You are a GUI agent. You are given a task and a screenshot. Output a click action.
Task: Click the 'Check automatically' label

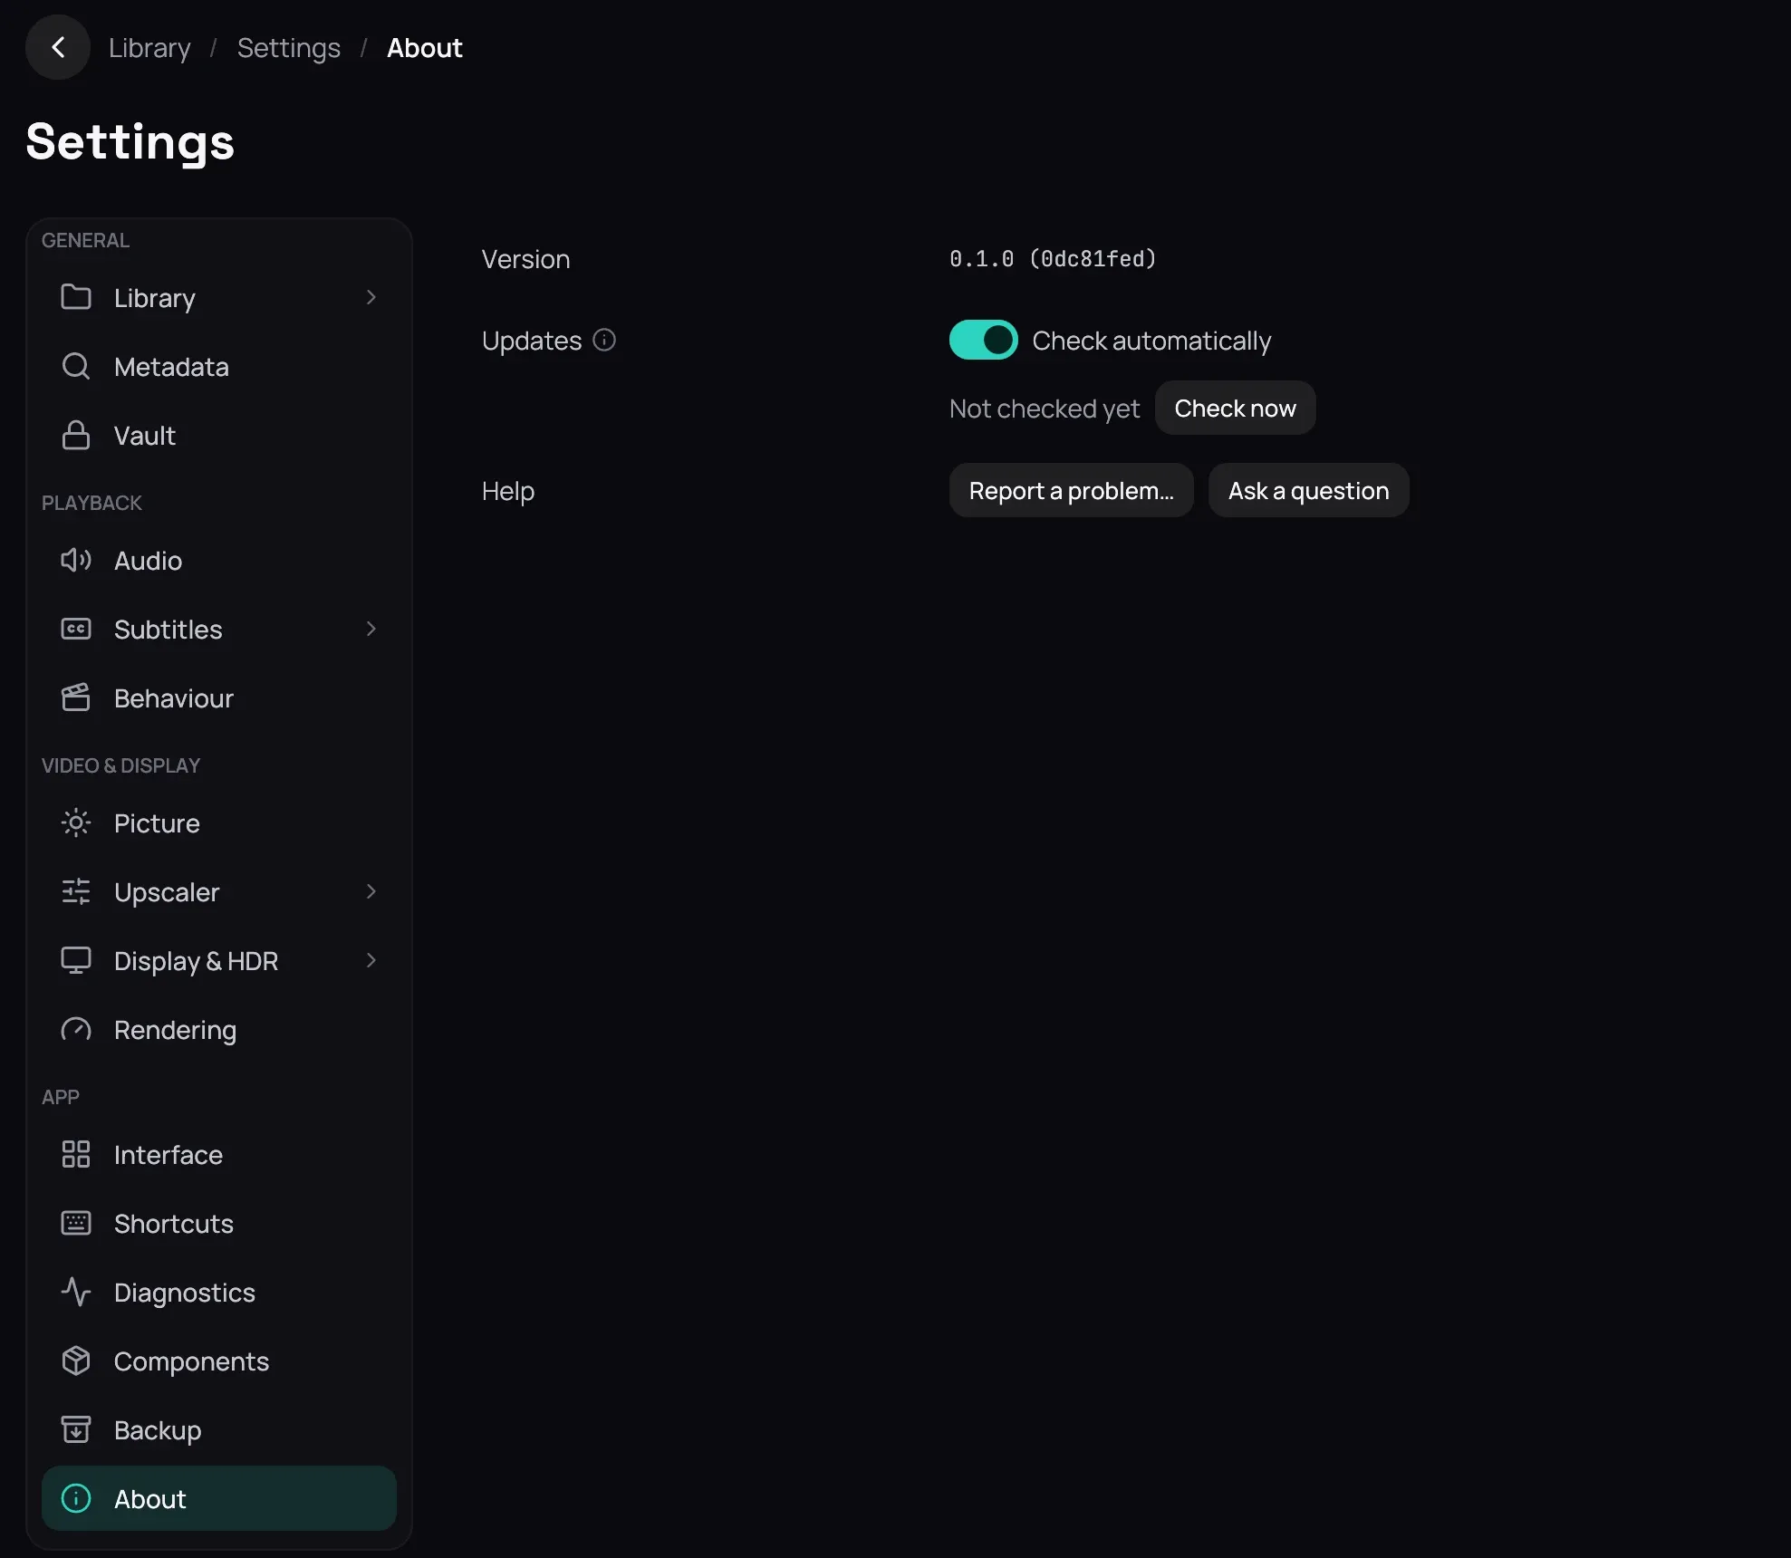coord(1151,341)
